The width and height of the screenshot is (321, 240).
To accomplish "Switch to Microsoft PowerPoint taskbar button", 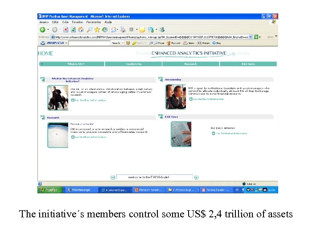I will (148, 190).
